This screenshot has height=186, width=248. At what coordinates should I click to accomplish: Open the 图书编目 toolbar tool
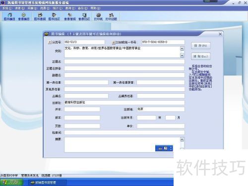pos(9,17)
